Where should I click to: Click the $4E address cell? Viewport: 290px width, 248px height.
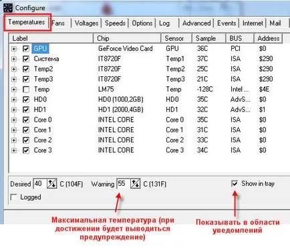(264, 90)
